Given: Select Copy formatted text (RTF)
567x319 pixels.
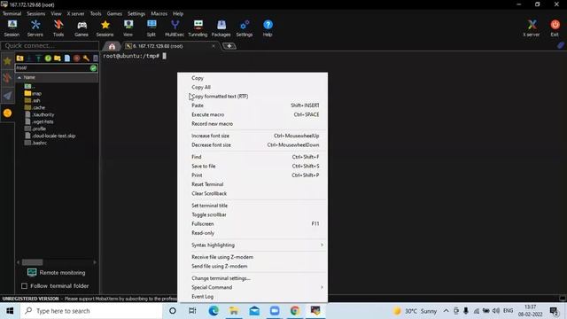Looking at the screenshot, I should pos(252,97).
